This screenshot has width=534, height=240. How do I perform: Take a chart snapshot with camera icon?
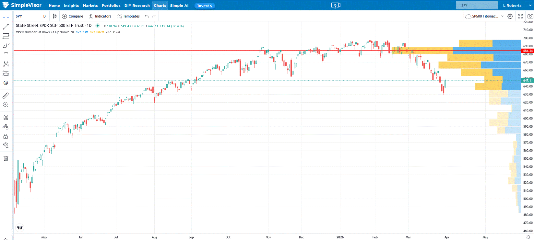(x=530, y=16)
